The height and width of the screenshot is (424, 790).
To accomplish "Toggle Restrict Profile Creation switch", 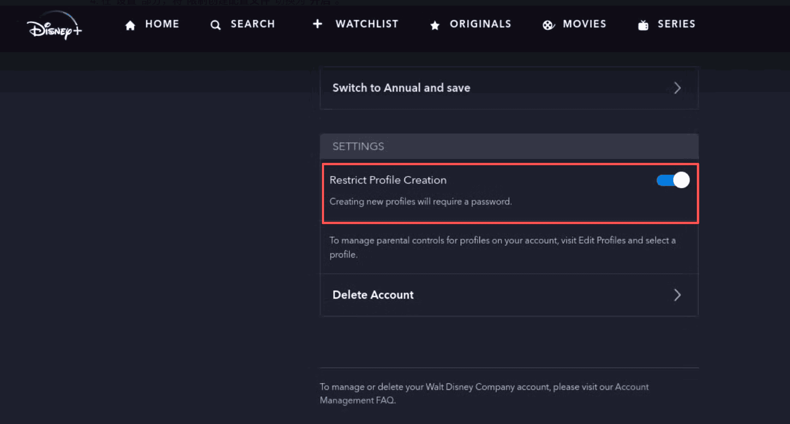I will click(x=673, y=180).
